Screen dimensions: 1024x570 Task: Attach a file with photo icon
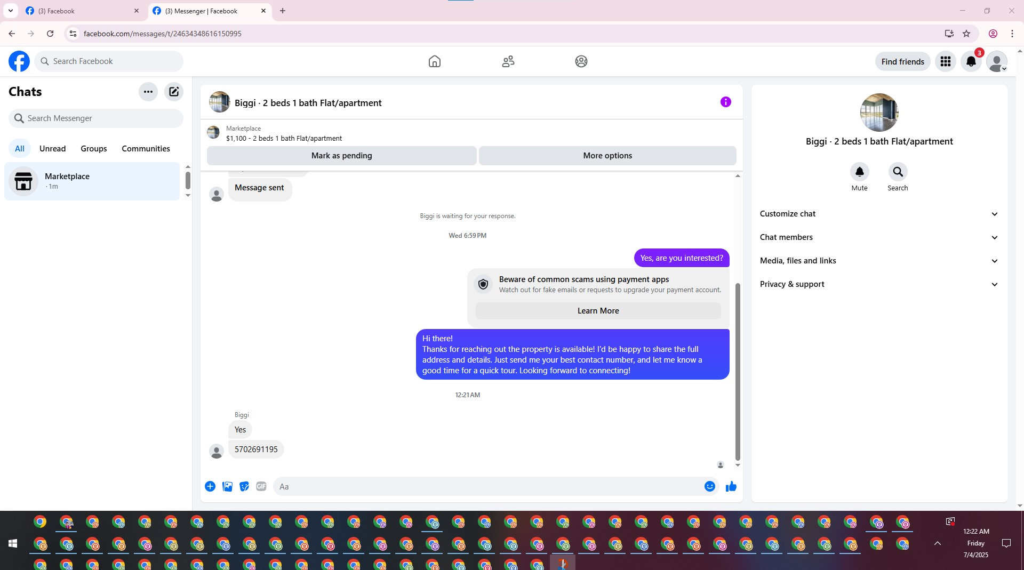227,486
